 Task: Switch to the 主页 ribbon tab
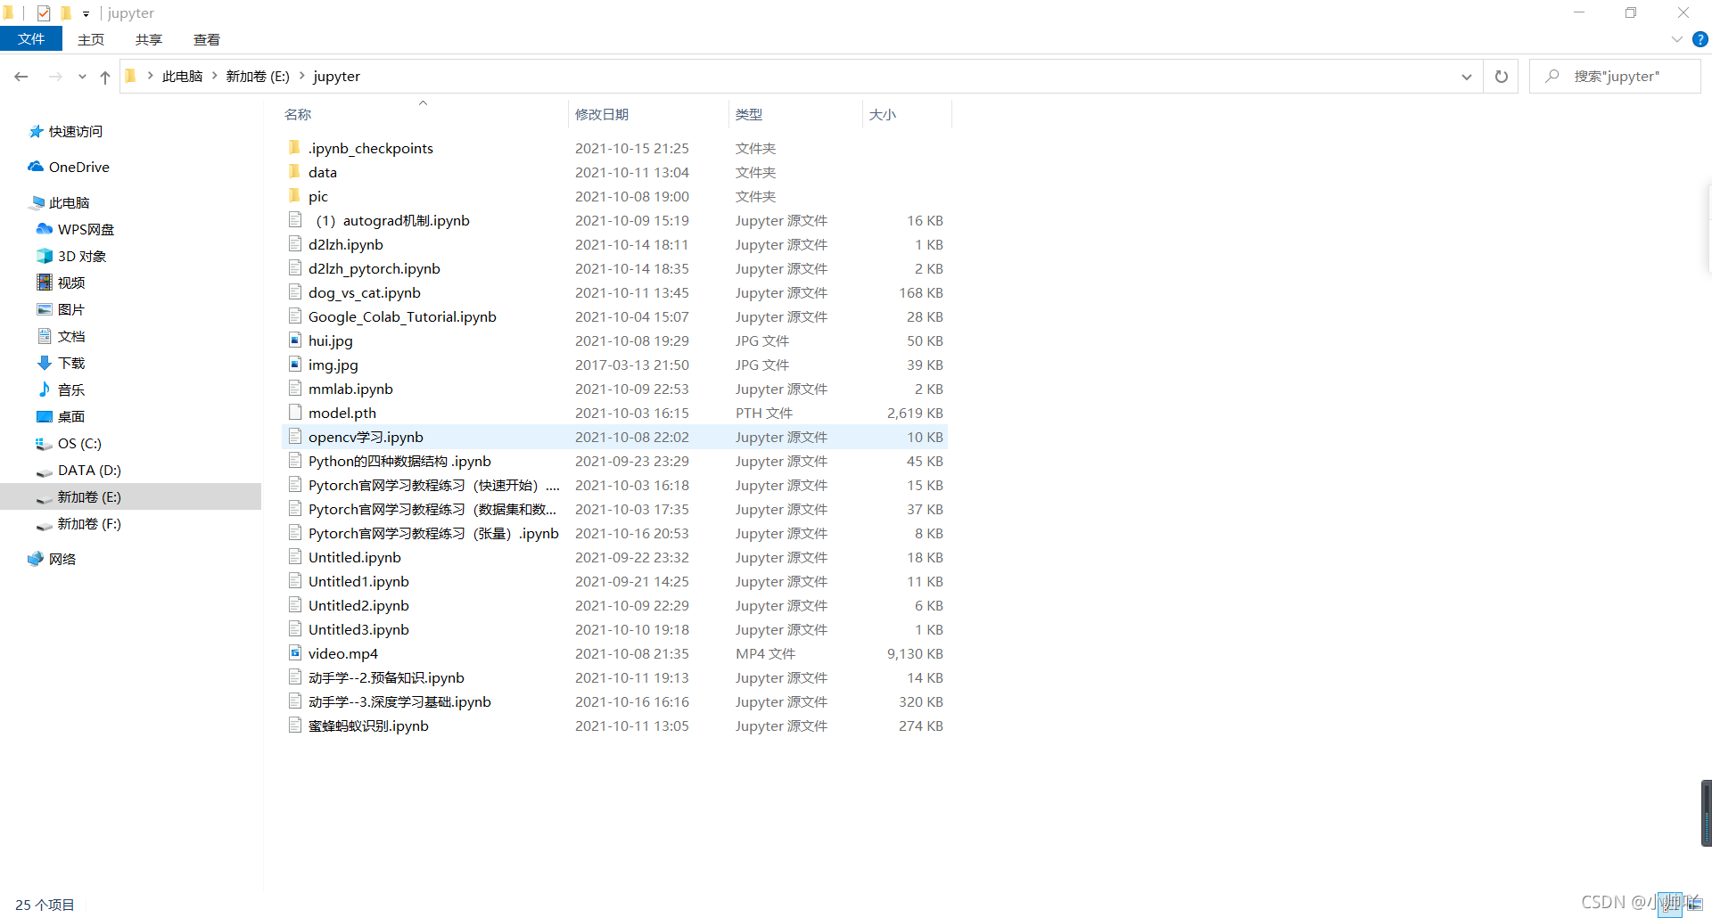pos(91,39)
